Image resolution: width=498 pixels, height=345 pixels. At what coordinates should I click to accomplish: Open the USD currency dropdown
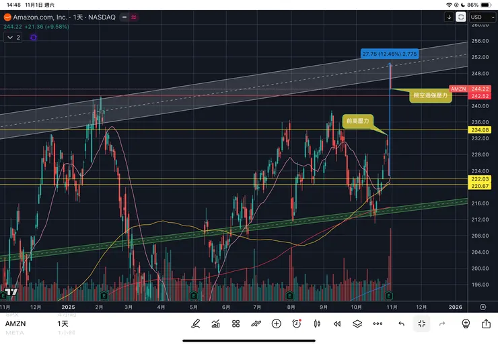pos(483,17)
